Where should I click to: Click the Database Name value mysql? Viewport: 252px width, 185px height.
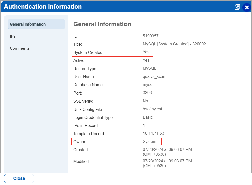click(148, 85)
